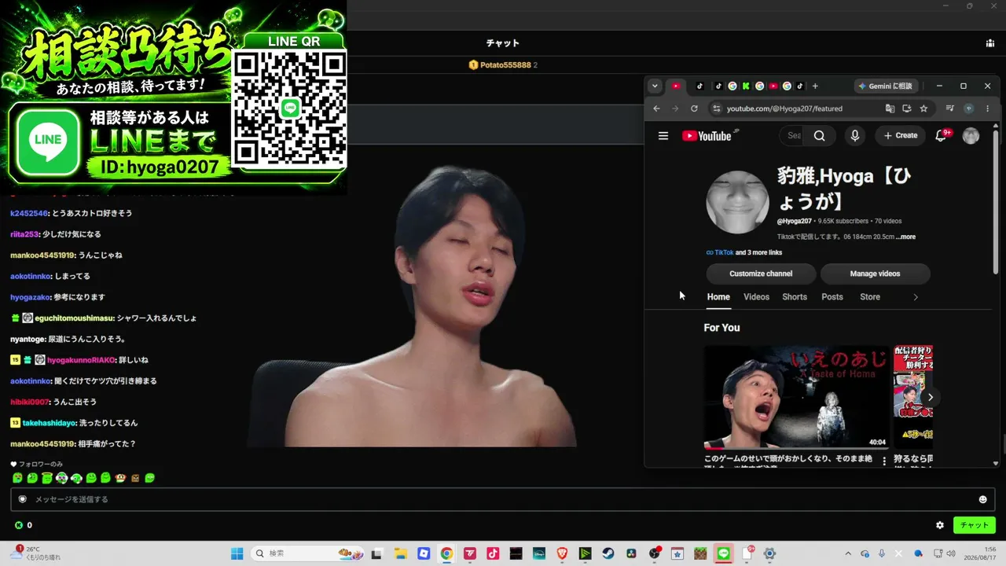Click the shield icon in message box
The image size is (1006, 566).
pyautogui.click(x=23, y=499)
